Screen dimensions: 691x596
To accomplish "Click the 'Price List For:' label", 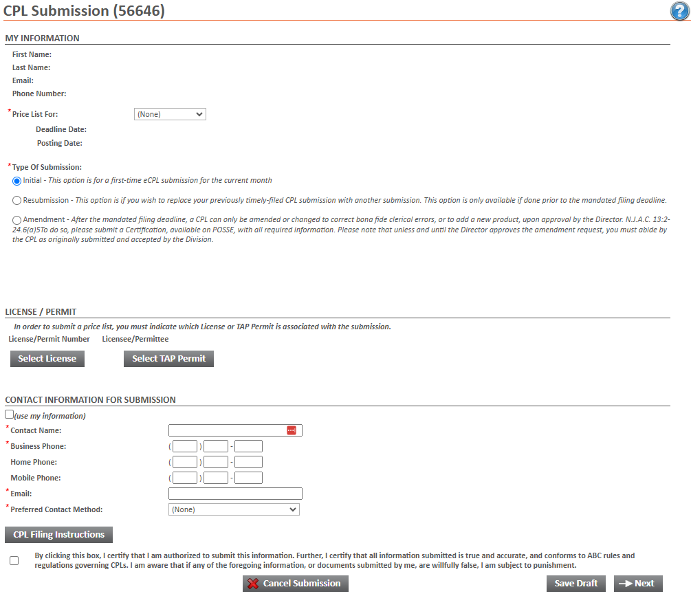I will click(35, 115).
